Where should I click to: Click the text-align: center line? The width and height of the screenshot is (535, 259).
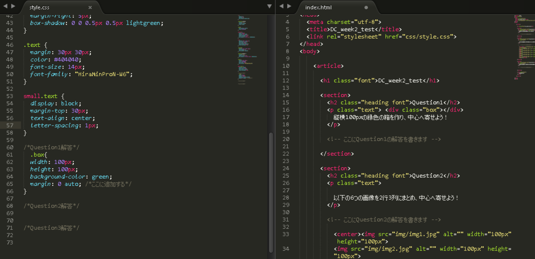63,118
